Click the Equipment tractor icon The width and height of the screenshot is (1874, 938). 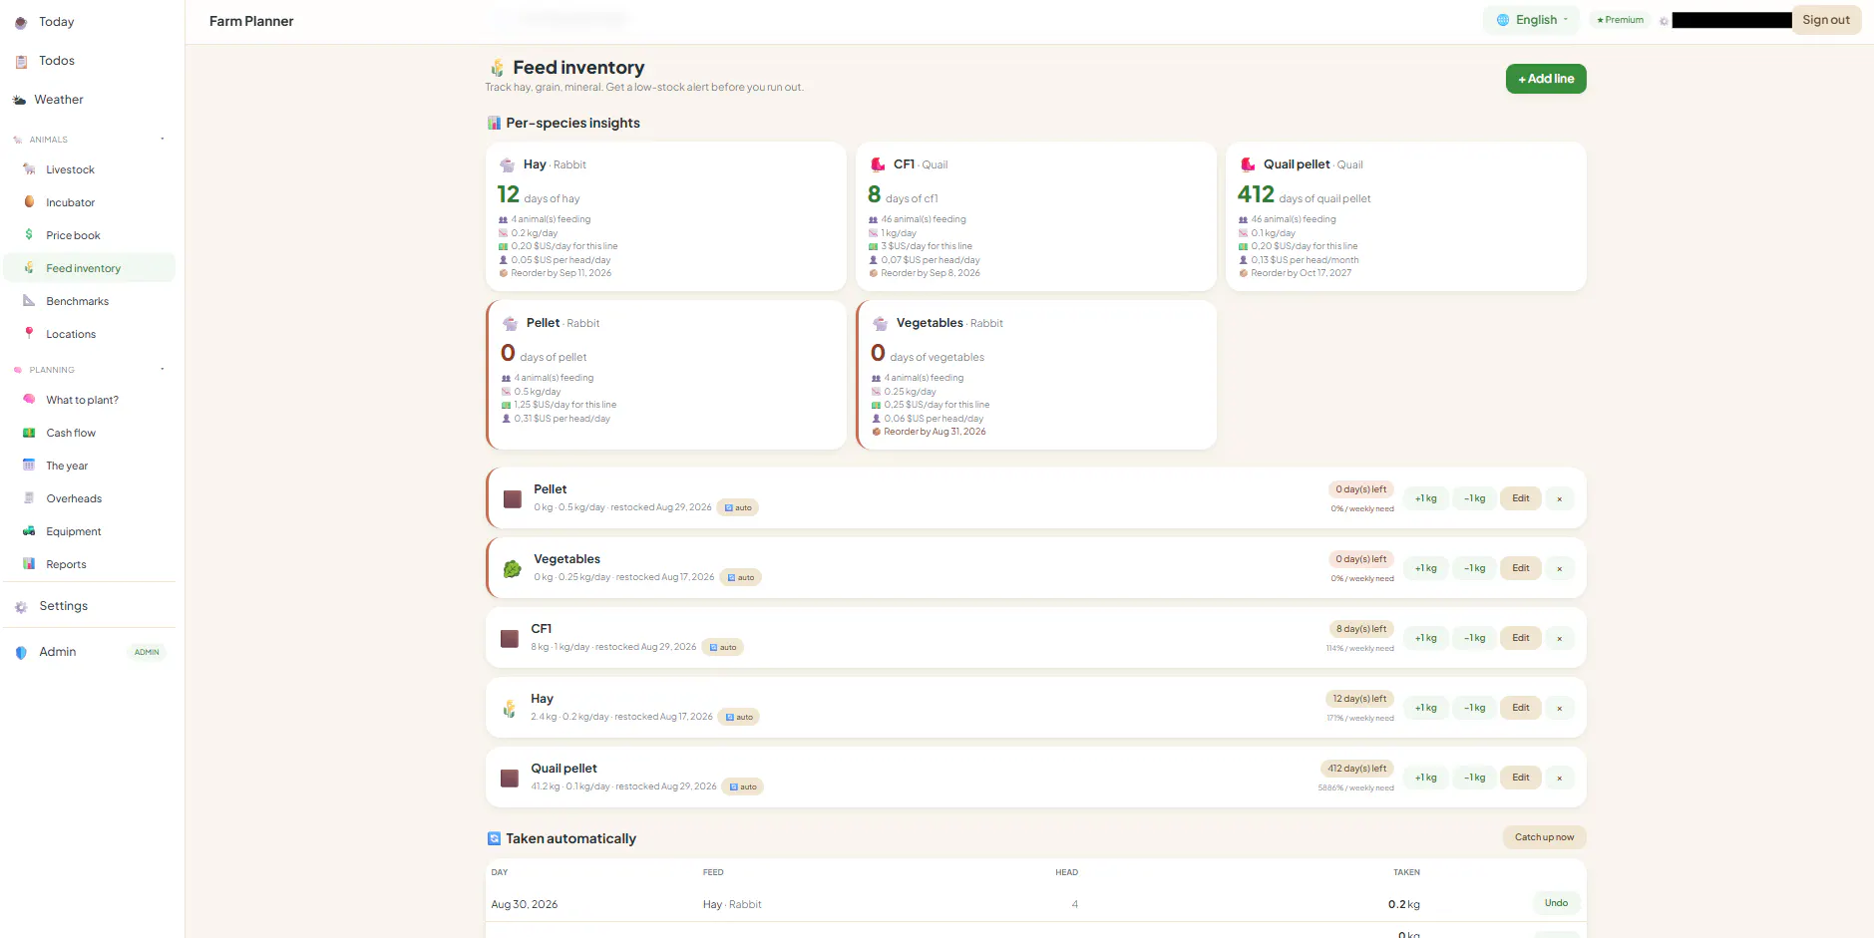[x=29, y=531]
